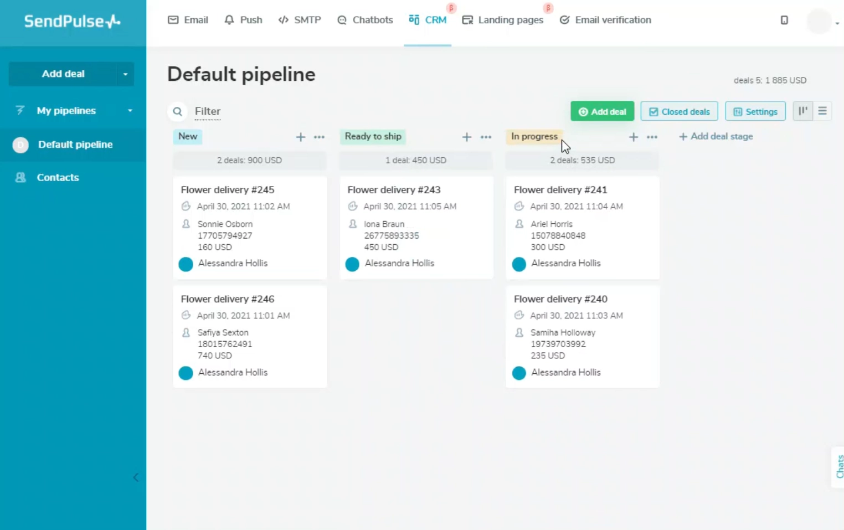Switch to list view layout

[822, 111]
